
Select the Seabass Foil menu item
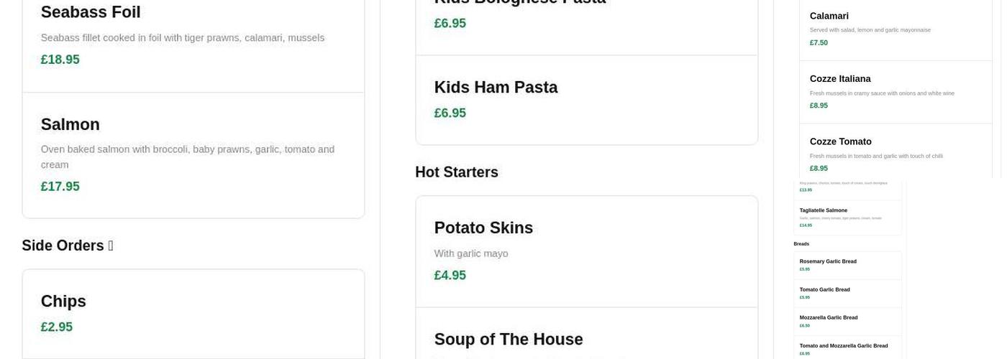coord(91,12)
